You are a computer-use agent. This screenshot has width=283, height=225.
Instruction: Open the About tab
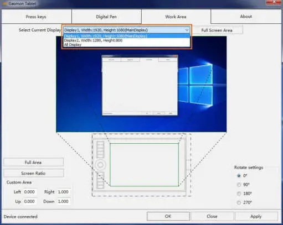[x=246, y=17]
